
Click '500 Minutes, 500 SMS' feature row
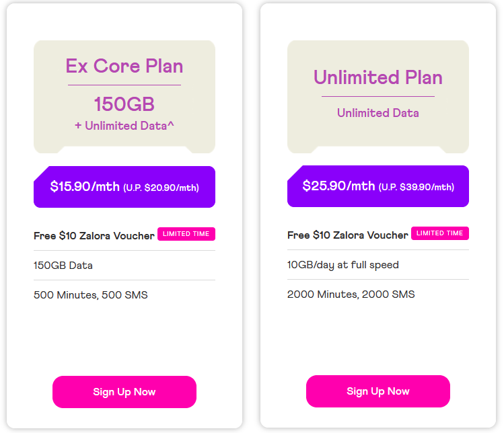pyautogui.click(x=90, y=295)
